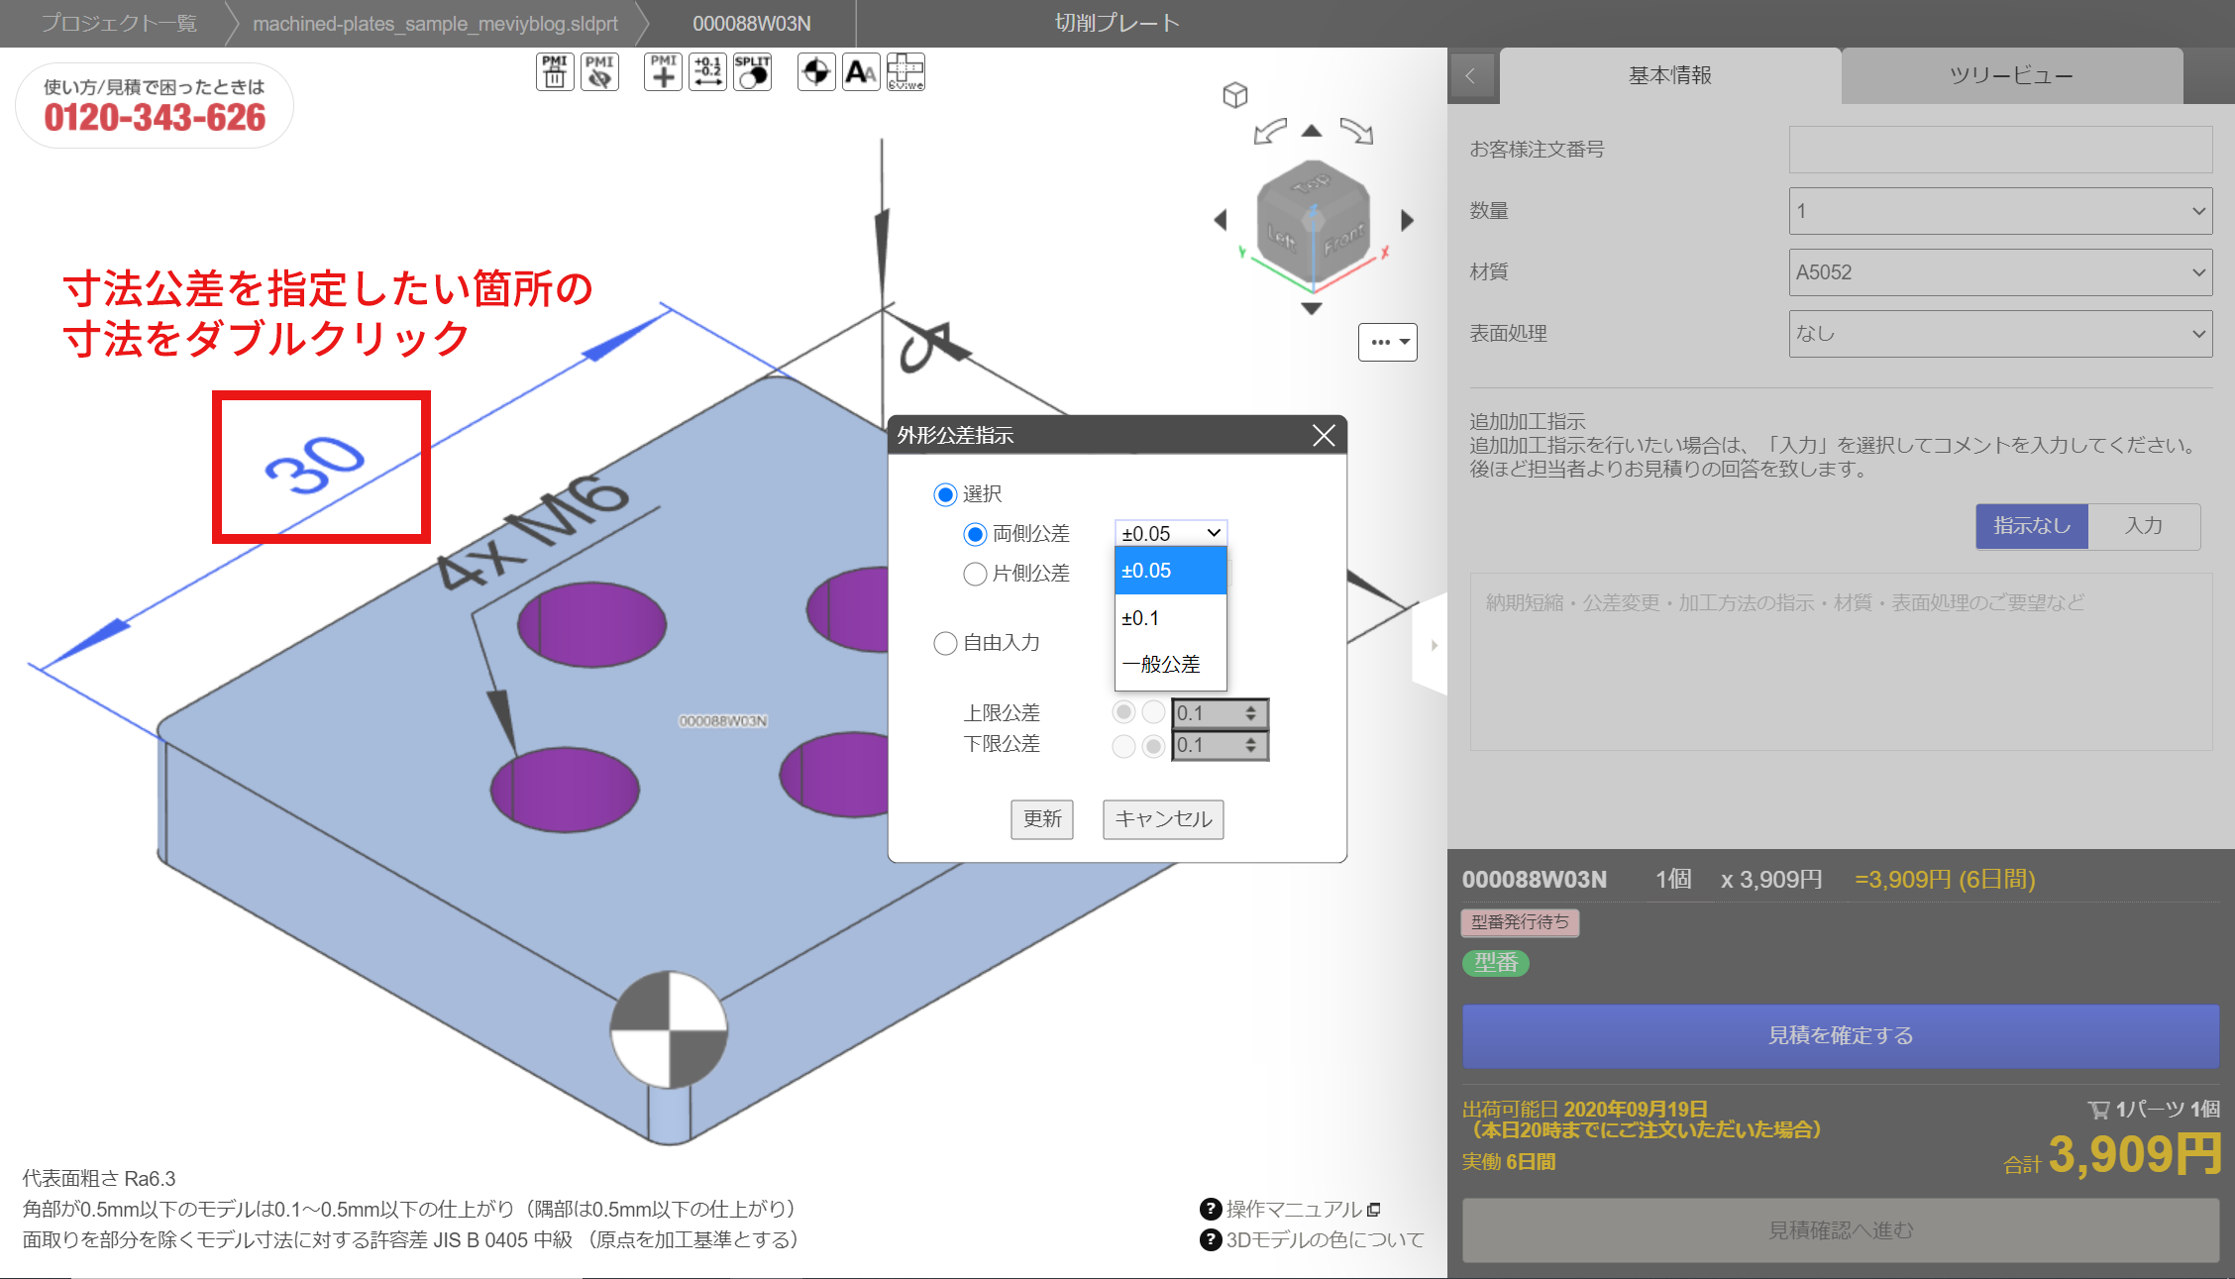Click the 下限公差 0.1 stepper arrows
2235x1279 pixels.
pos(1251,745)
